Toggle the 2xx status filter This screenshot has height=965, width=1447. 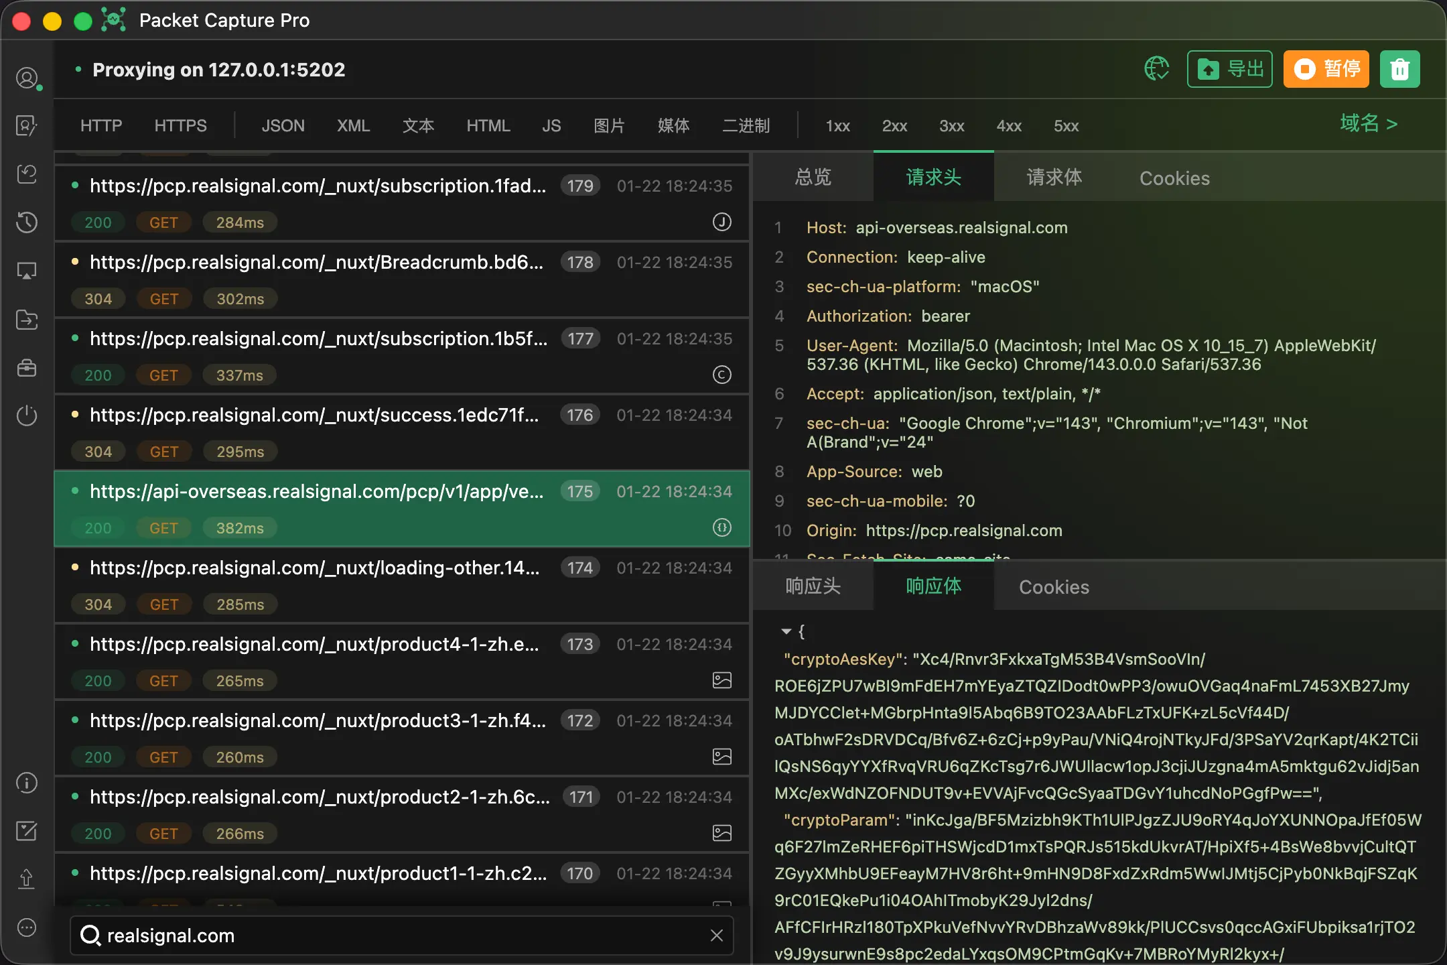[x=894, y=125]
